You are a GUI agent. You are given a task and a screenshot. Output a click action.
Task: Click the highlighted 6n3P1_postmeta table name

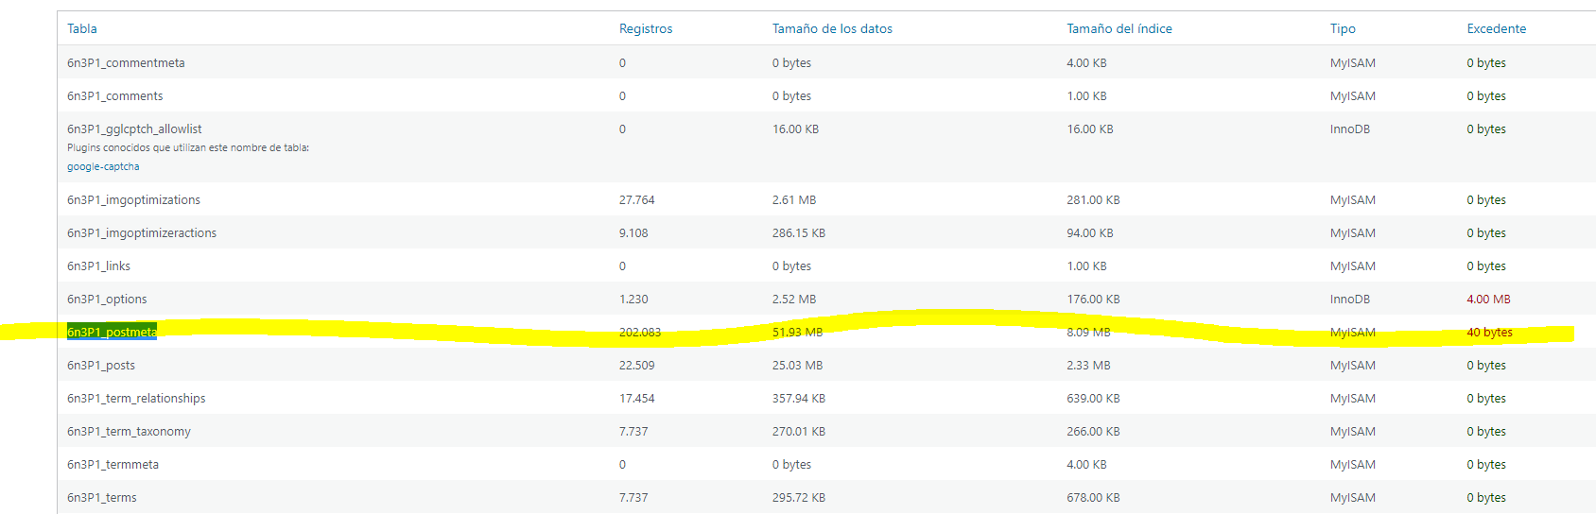point(112,333)
